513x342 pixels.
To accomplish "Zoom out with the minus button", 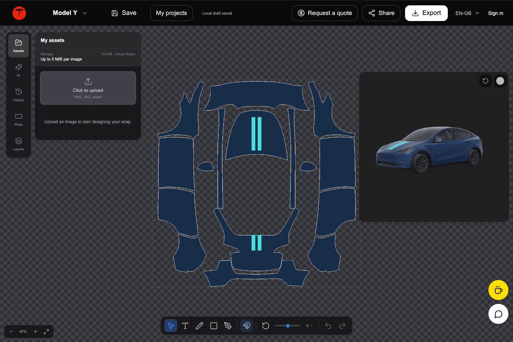I will point(11,332).
